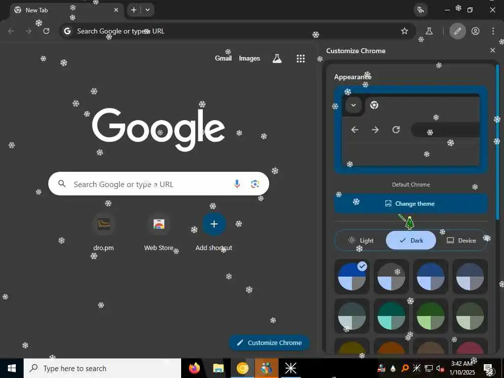Viewport: 504px width, 378px height.
Task: Select Dark mode
Action: (x=411, y=240)
